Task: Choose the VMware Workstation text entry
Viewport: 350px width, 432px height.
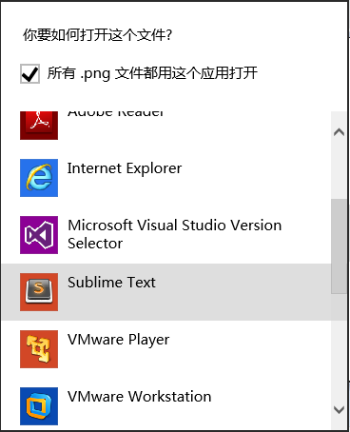Action: coord(140,397)
